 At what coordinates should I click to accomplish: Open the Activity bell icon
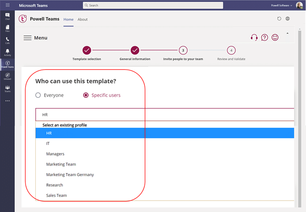(8, 52)
